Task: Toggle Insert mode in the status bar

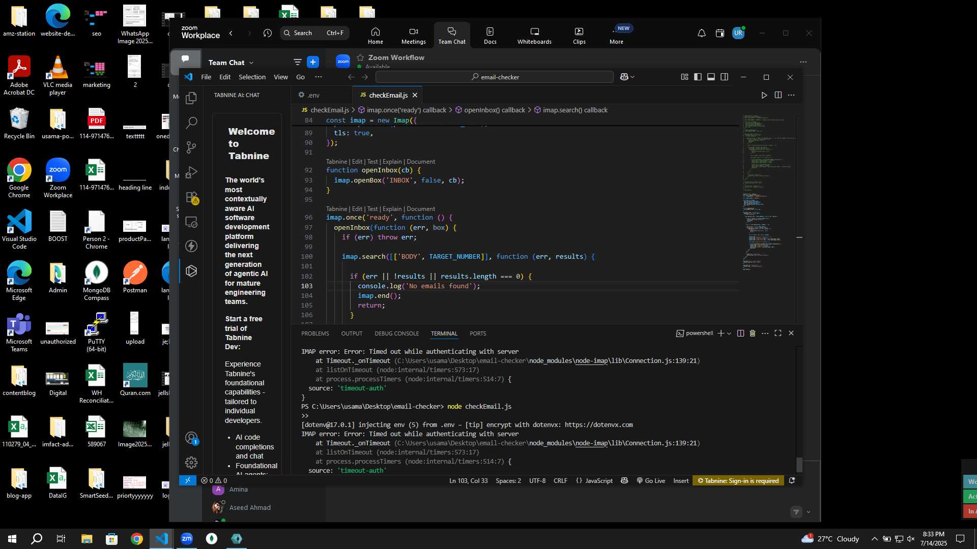Action: [x=681, y=480]
